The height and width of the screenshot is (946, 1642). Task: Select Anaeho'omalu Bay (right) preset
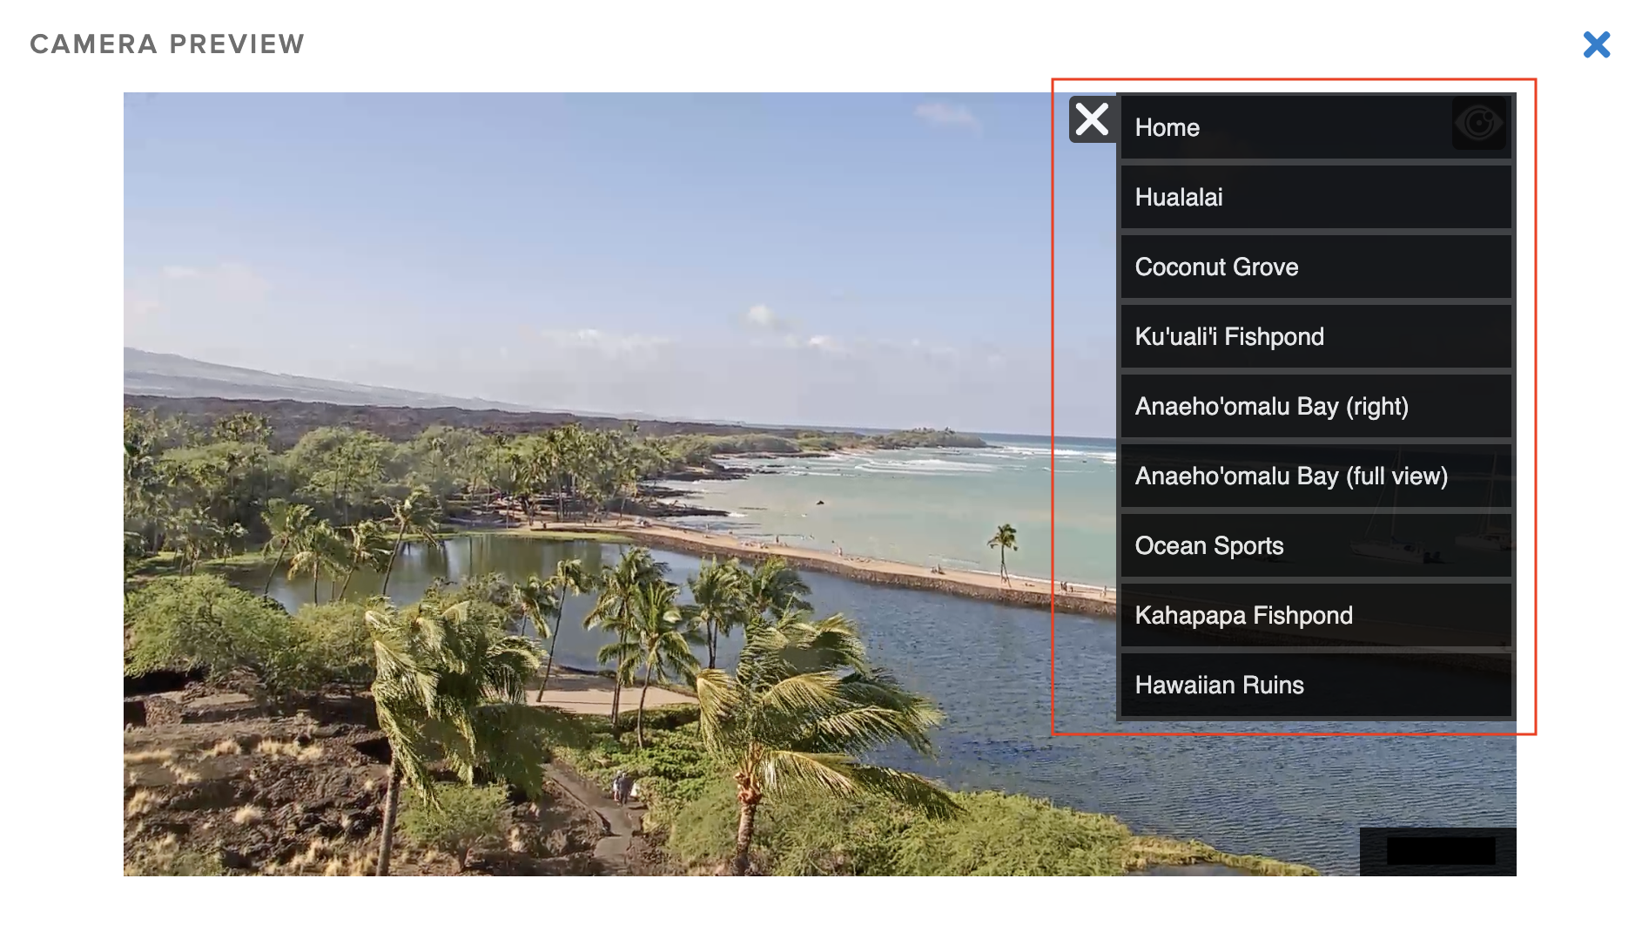1316,406
